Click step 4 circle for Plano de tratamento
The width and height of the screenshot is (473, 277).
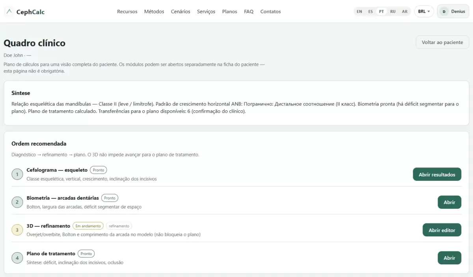(17, 258)
